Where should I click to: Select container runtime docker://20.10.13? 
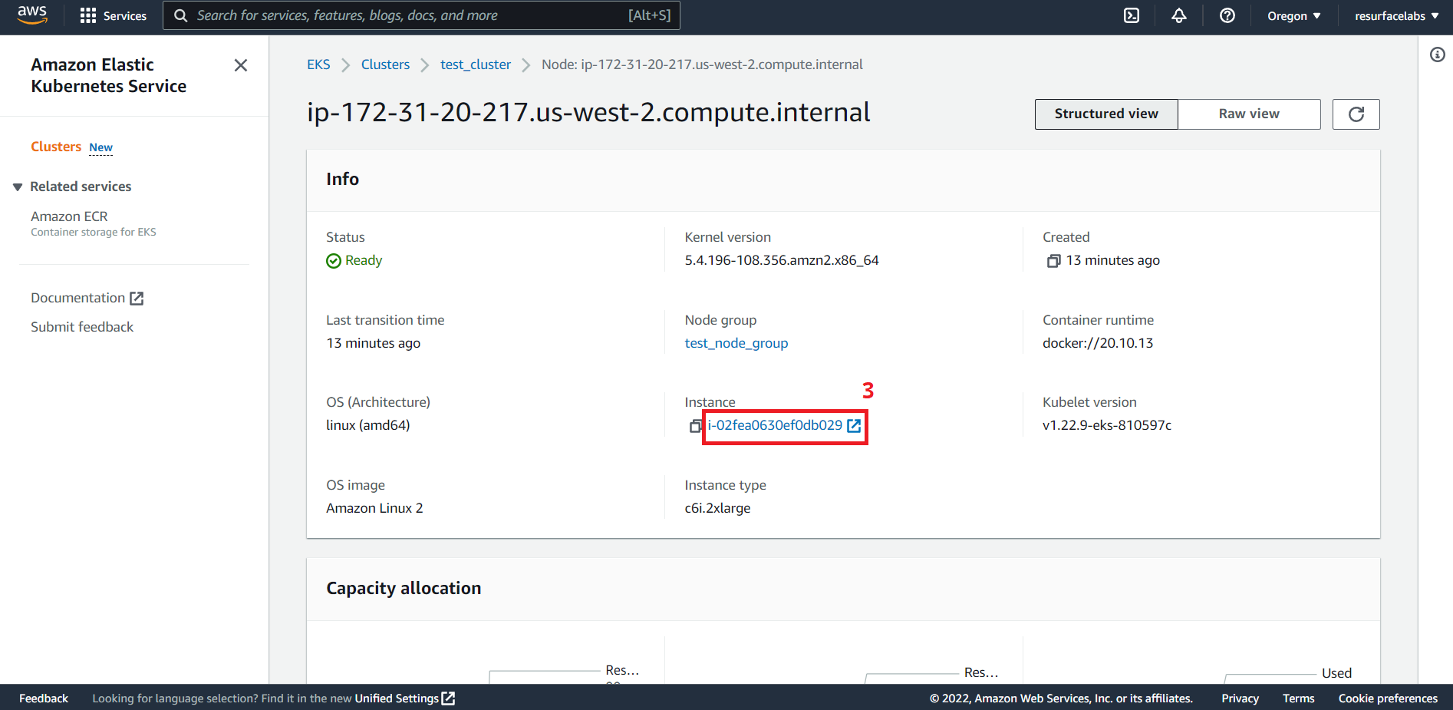[1098, 343]
